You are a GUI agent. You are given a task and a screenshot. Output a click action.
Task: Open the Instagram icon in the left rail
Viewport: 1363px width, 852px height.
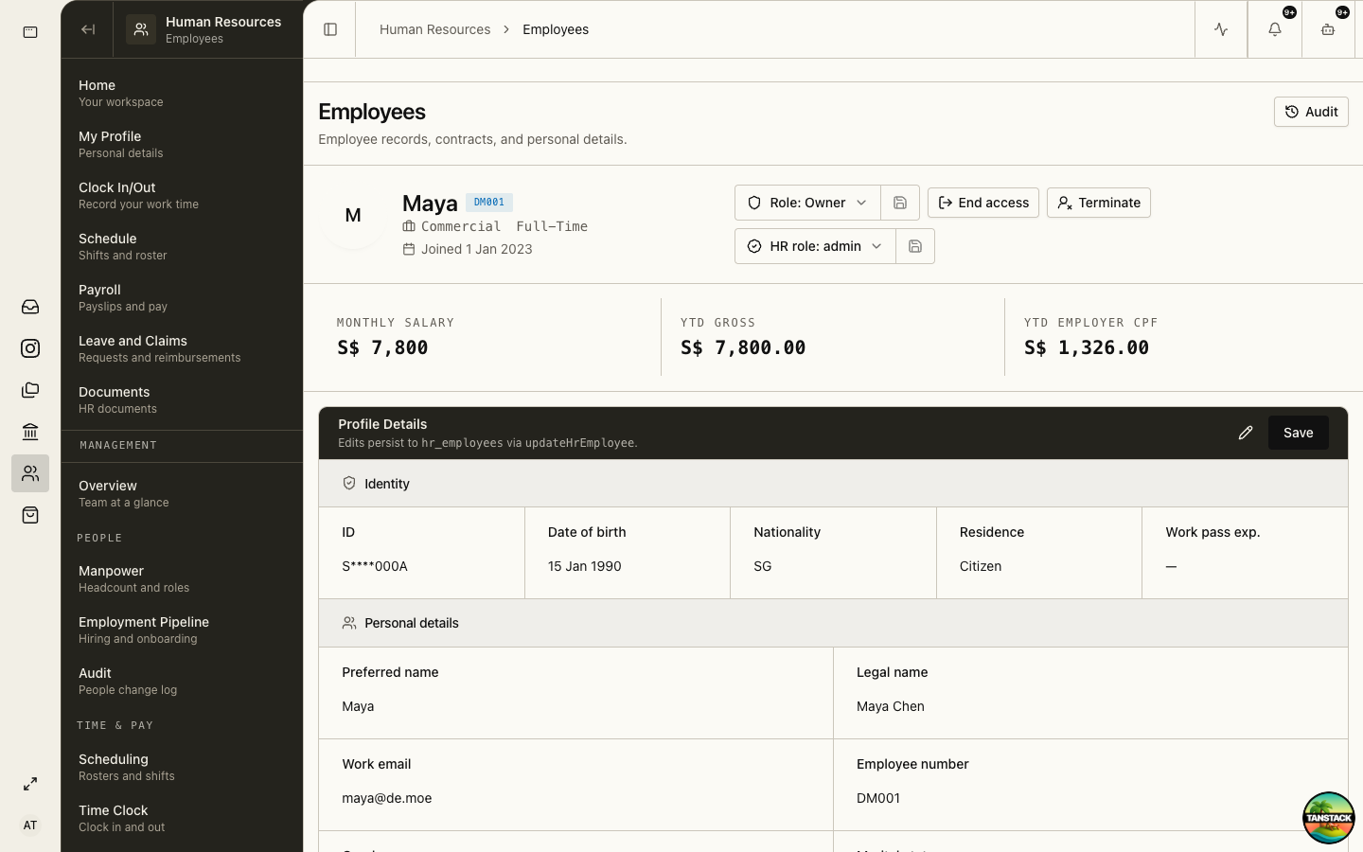pos(30,348)
